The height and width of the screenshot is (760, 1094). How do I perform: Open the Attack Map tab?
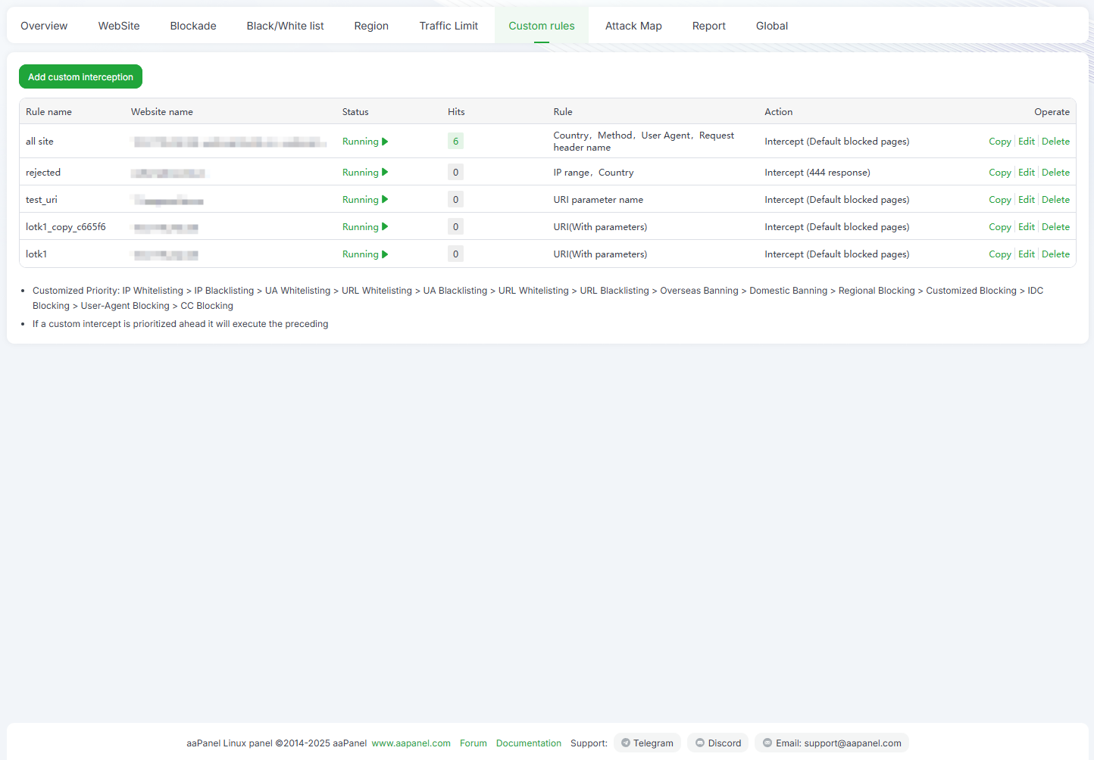pyautogui.click(x=633, y=26)
